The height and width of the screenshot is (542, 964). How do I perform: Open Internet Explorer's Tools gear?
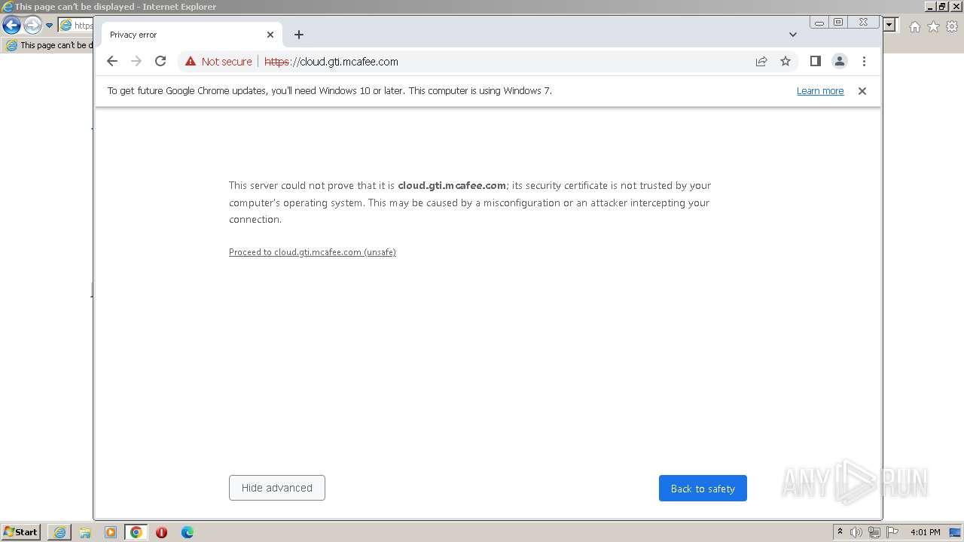952,26
